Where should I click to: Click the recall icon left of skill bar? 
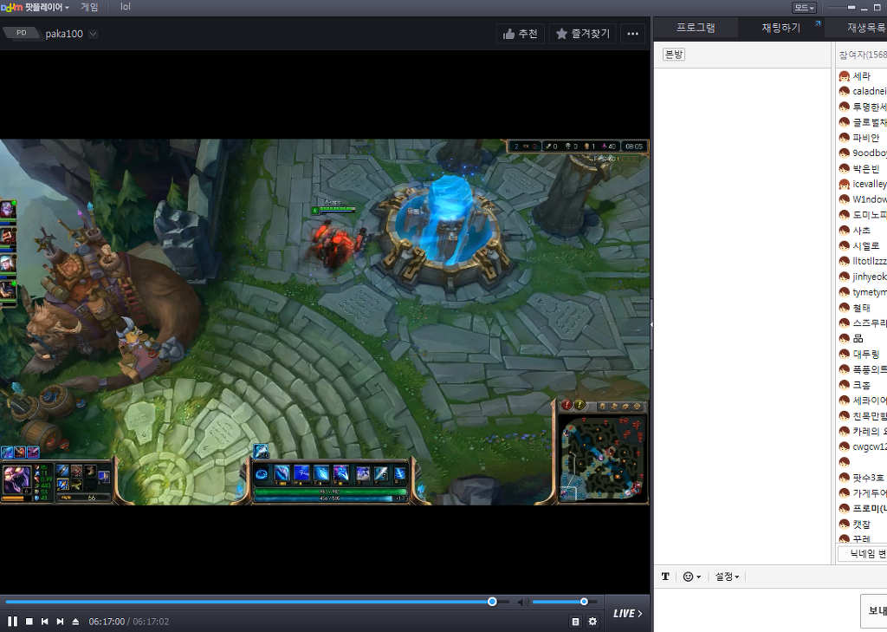(262, 473)
